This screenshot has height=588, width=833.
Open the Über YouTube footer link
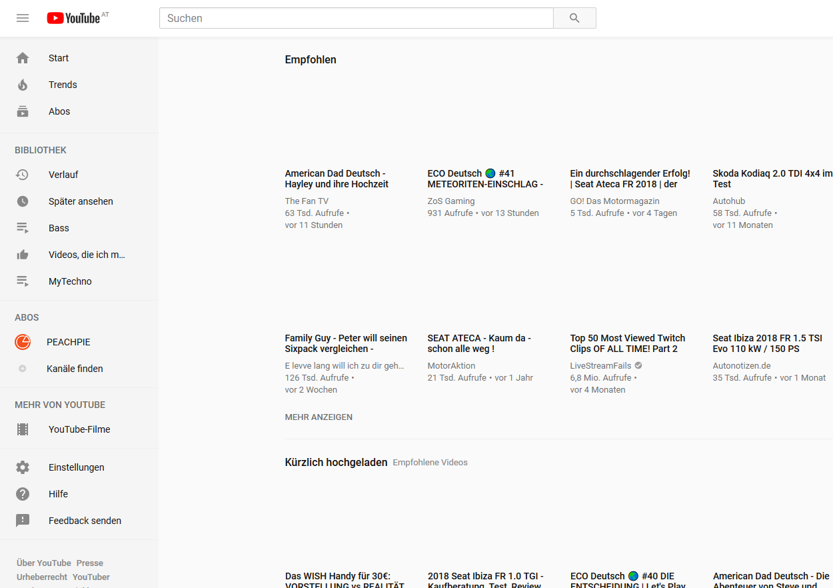tap(44, 563)
